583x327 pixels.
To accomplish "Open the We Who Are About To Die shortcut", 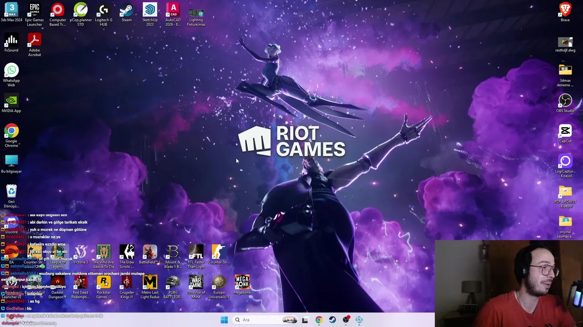I will click(103, 257).
